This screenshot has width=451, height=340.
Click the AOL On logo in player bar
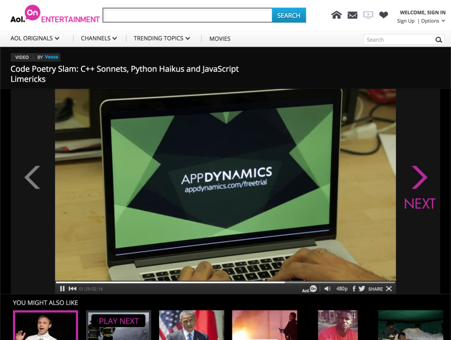(x=309, y=289)
